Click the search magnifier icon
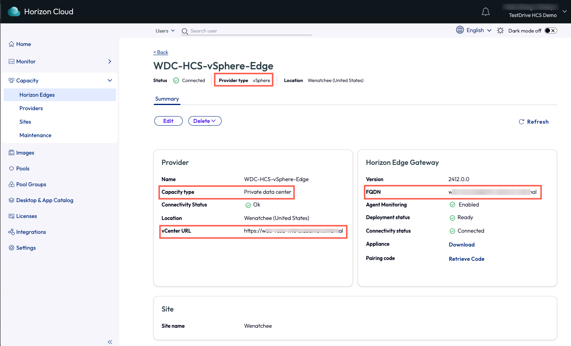The image size is (571, 346). click(x=185, y=31)
